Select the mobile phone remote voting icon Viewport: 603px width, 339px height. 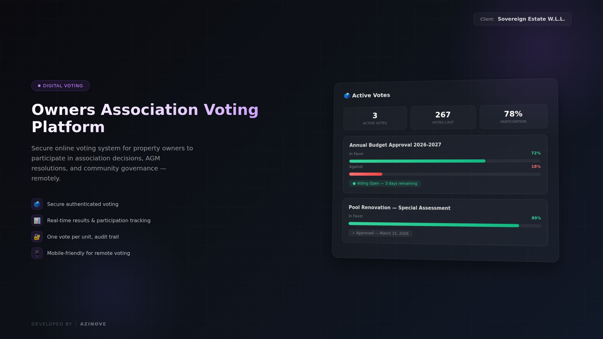(x=37, y=253)
